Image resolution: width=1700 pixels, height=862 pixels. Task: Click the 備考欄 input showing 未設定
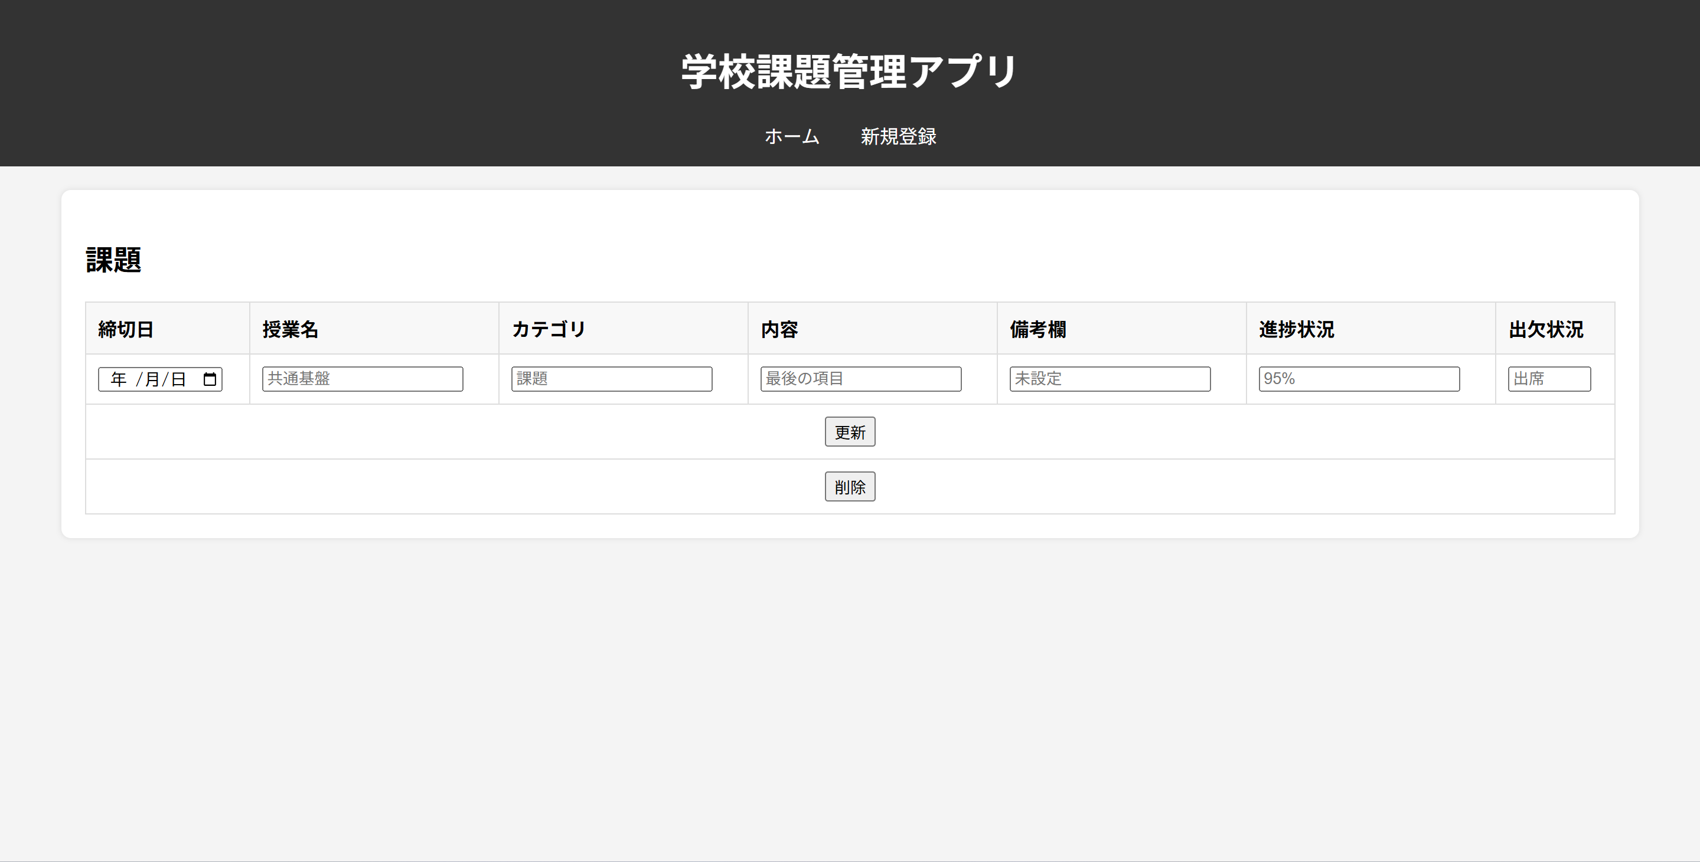(1110, 379)
